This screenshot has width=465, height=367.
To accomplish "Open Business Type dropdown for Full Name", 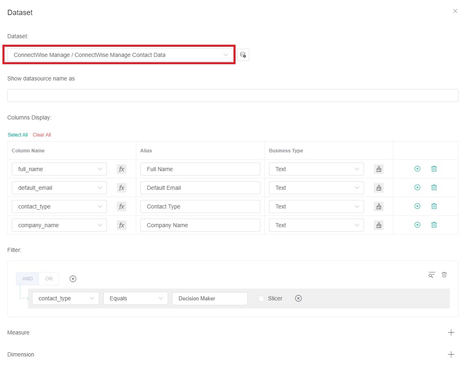I will [317, 169].
